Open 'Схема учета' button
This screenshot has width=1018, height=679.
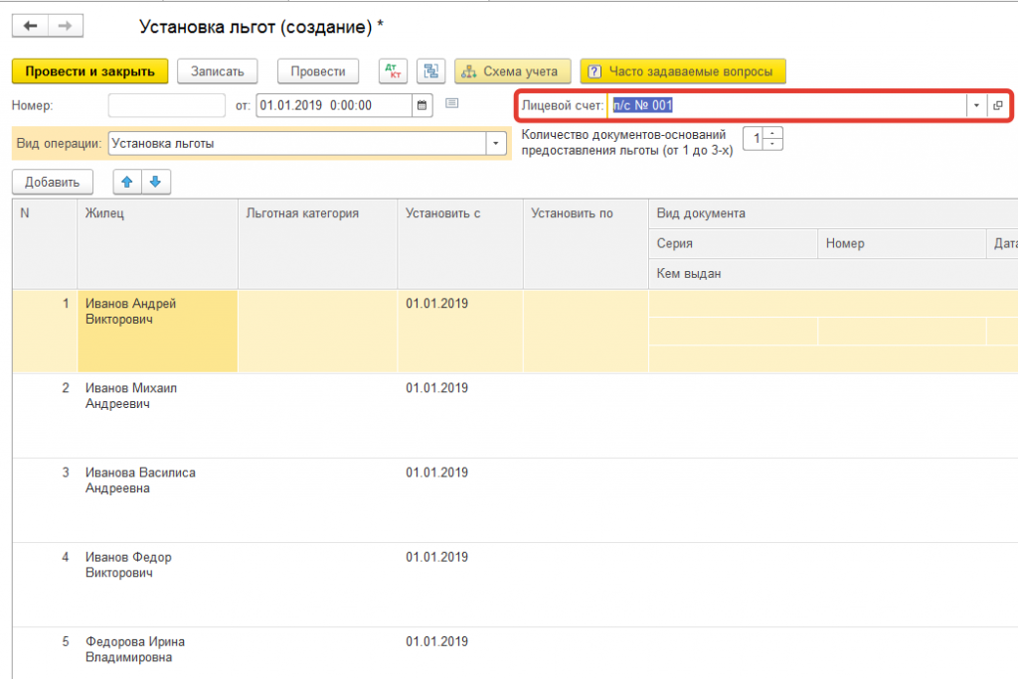pos(512,71)
